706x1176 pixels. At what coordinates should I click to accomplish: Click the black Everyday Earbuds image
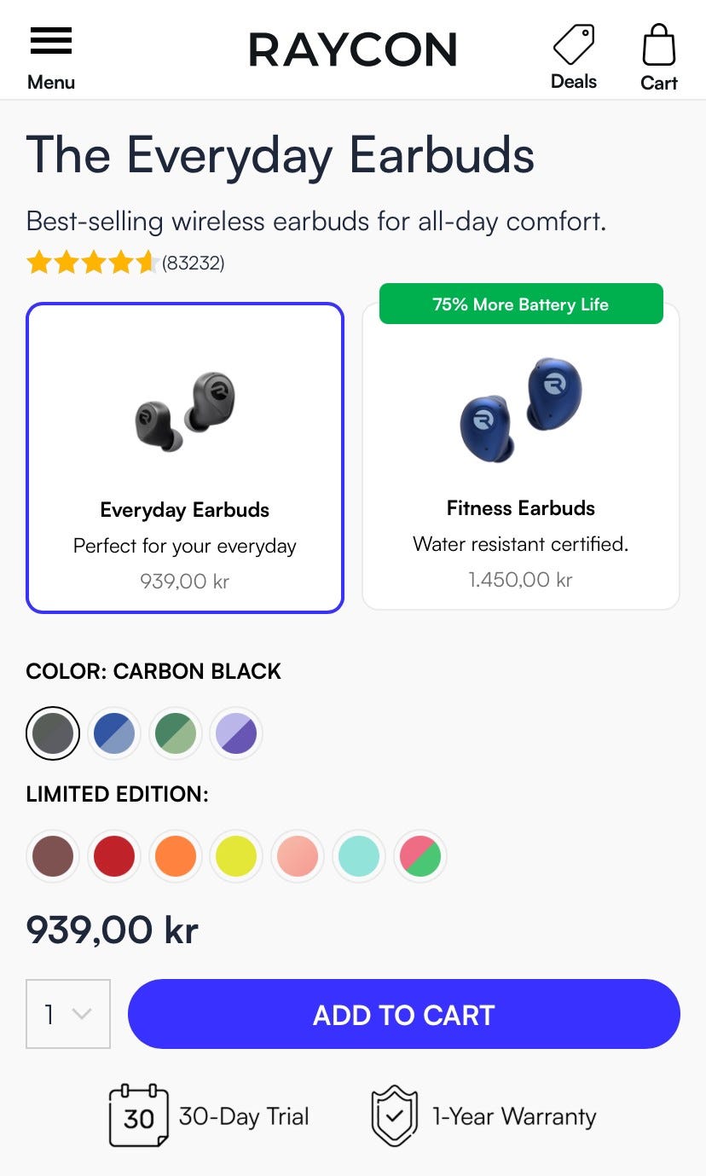pos(185,411)
